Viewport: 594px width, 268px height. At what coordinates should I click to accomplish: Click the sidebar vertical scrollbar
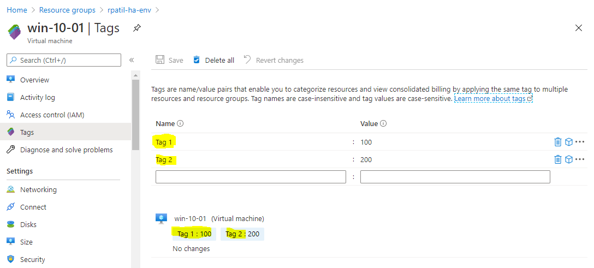(x=135, y=115)
